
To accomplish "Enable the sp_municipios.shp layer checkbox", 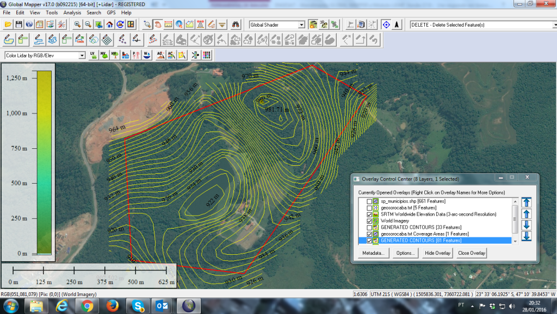I will (369, 202).
